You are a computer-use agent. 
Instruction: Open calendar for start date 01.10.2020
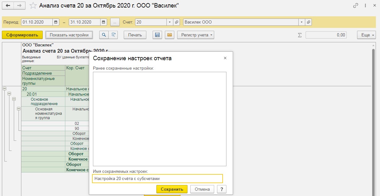point(56,22)
